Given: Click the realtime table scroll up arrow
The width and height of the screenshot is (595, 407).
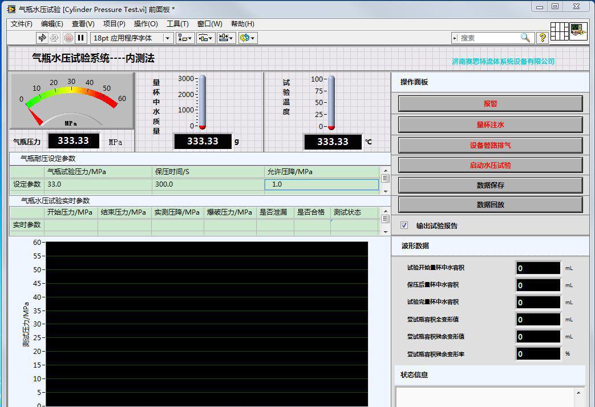Looking at the screenshot, I should click(x=386, y=211).
